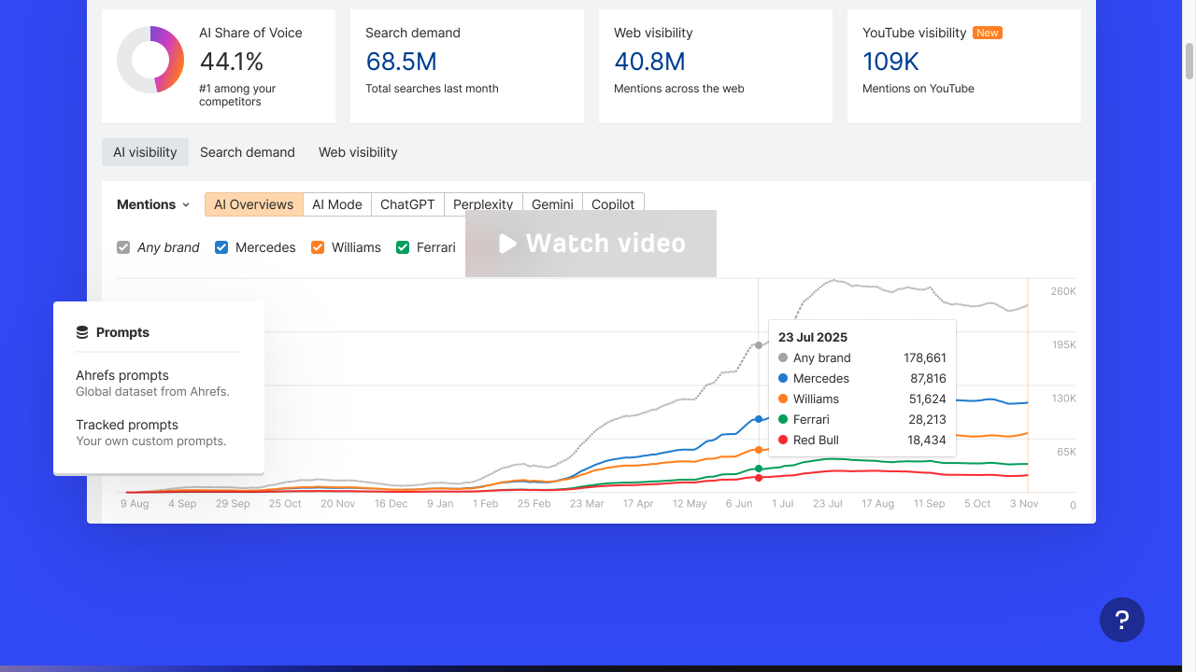1196x672 pixels.
Task: Select the ChatGPT filter
Action: coord(407,204)
